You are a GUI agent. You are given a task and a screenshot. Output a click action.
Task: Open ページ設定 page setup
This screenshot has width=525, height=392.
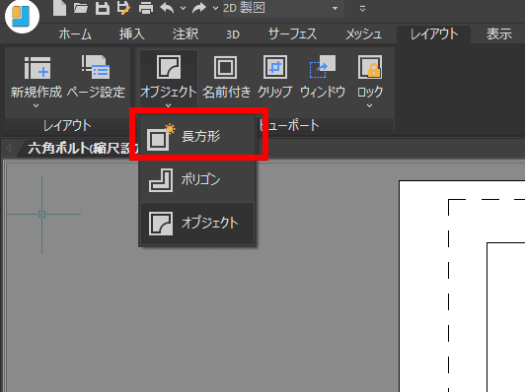(x=96, y=78)
